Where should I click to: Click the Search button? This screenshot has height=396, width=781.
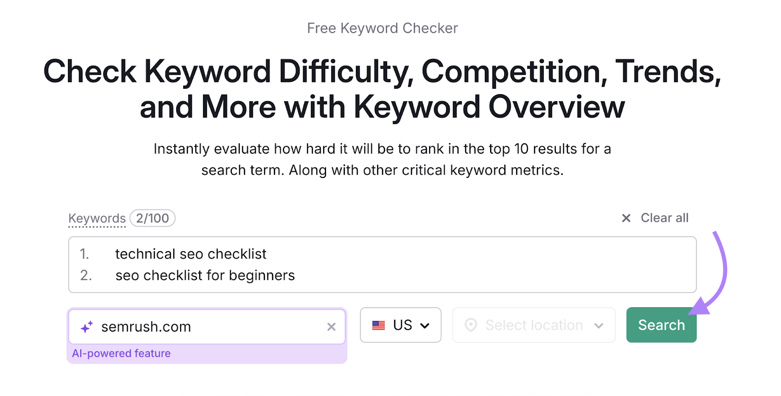coord(661,325)
